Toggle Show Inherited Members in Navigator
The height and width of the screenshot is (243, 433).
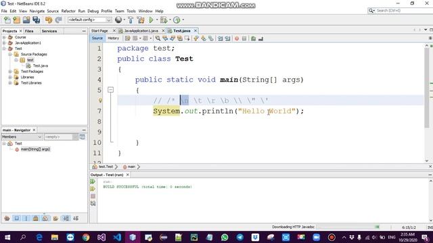7,219
